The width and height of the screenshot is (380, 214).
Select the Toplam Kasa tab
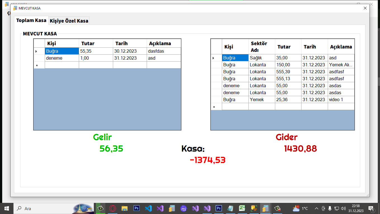[x=31, y=20]
